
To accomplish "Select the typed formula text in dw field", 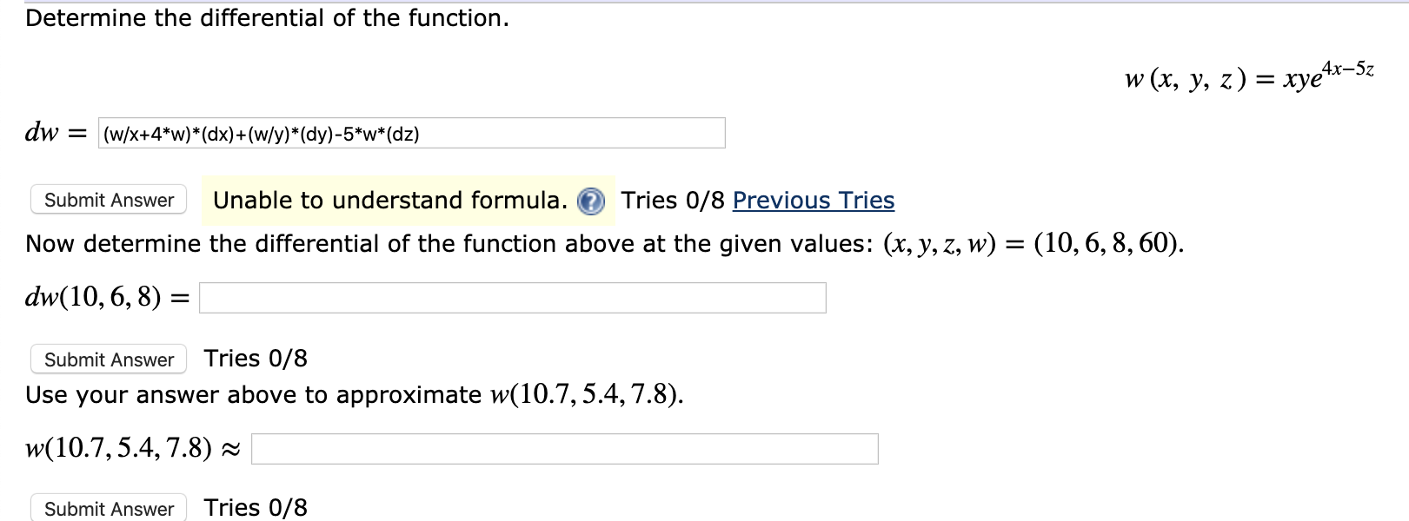I will pyautogui.click(x=261, y=134).
